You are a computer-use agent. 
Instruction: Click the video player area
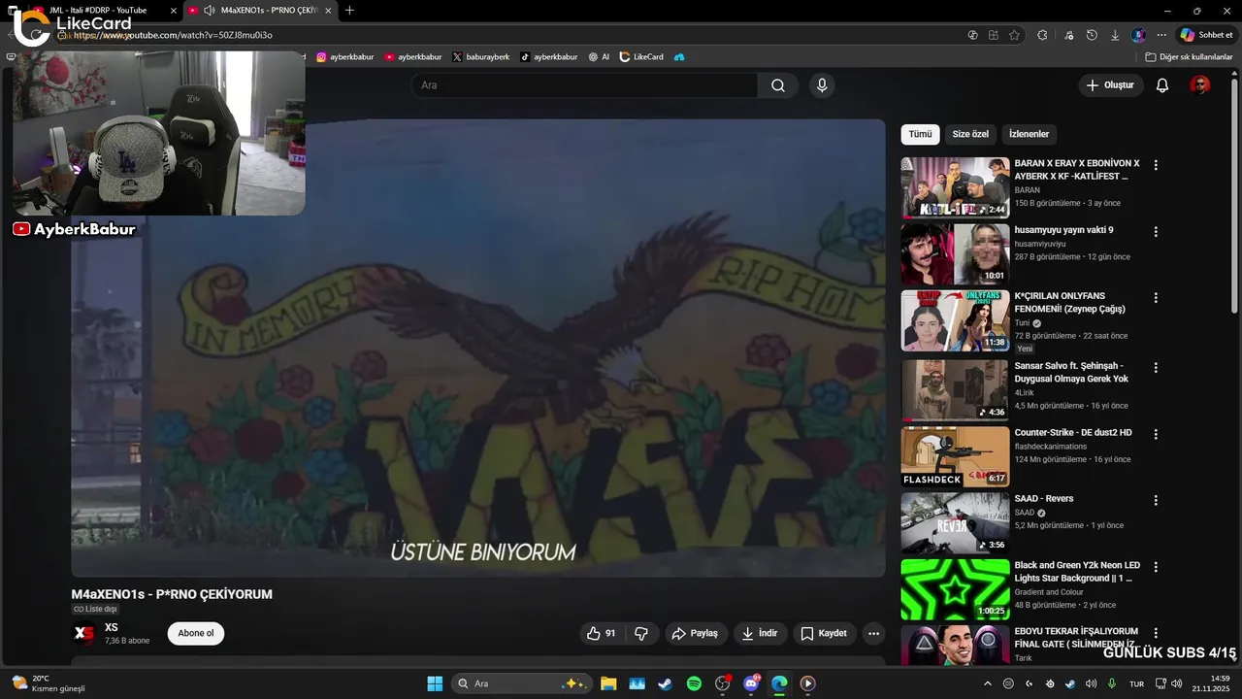click(478, 348)
